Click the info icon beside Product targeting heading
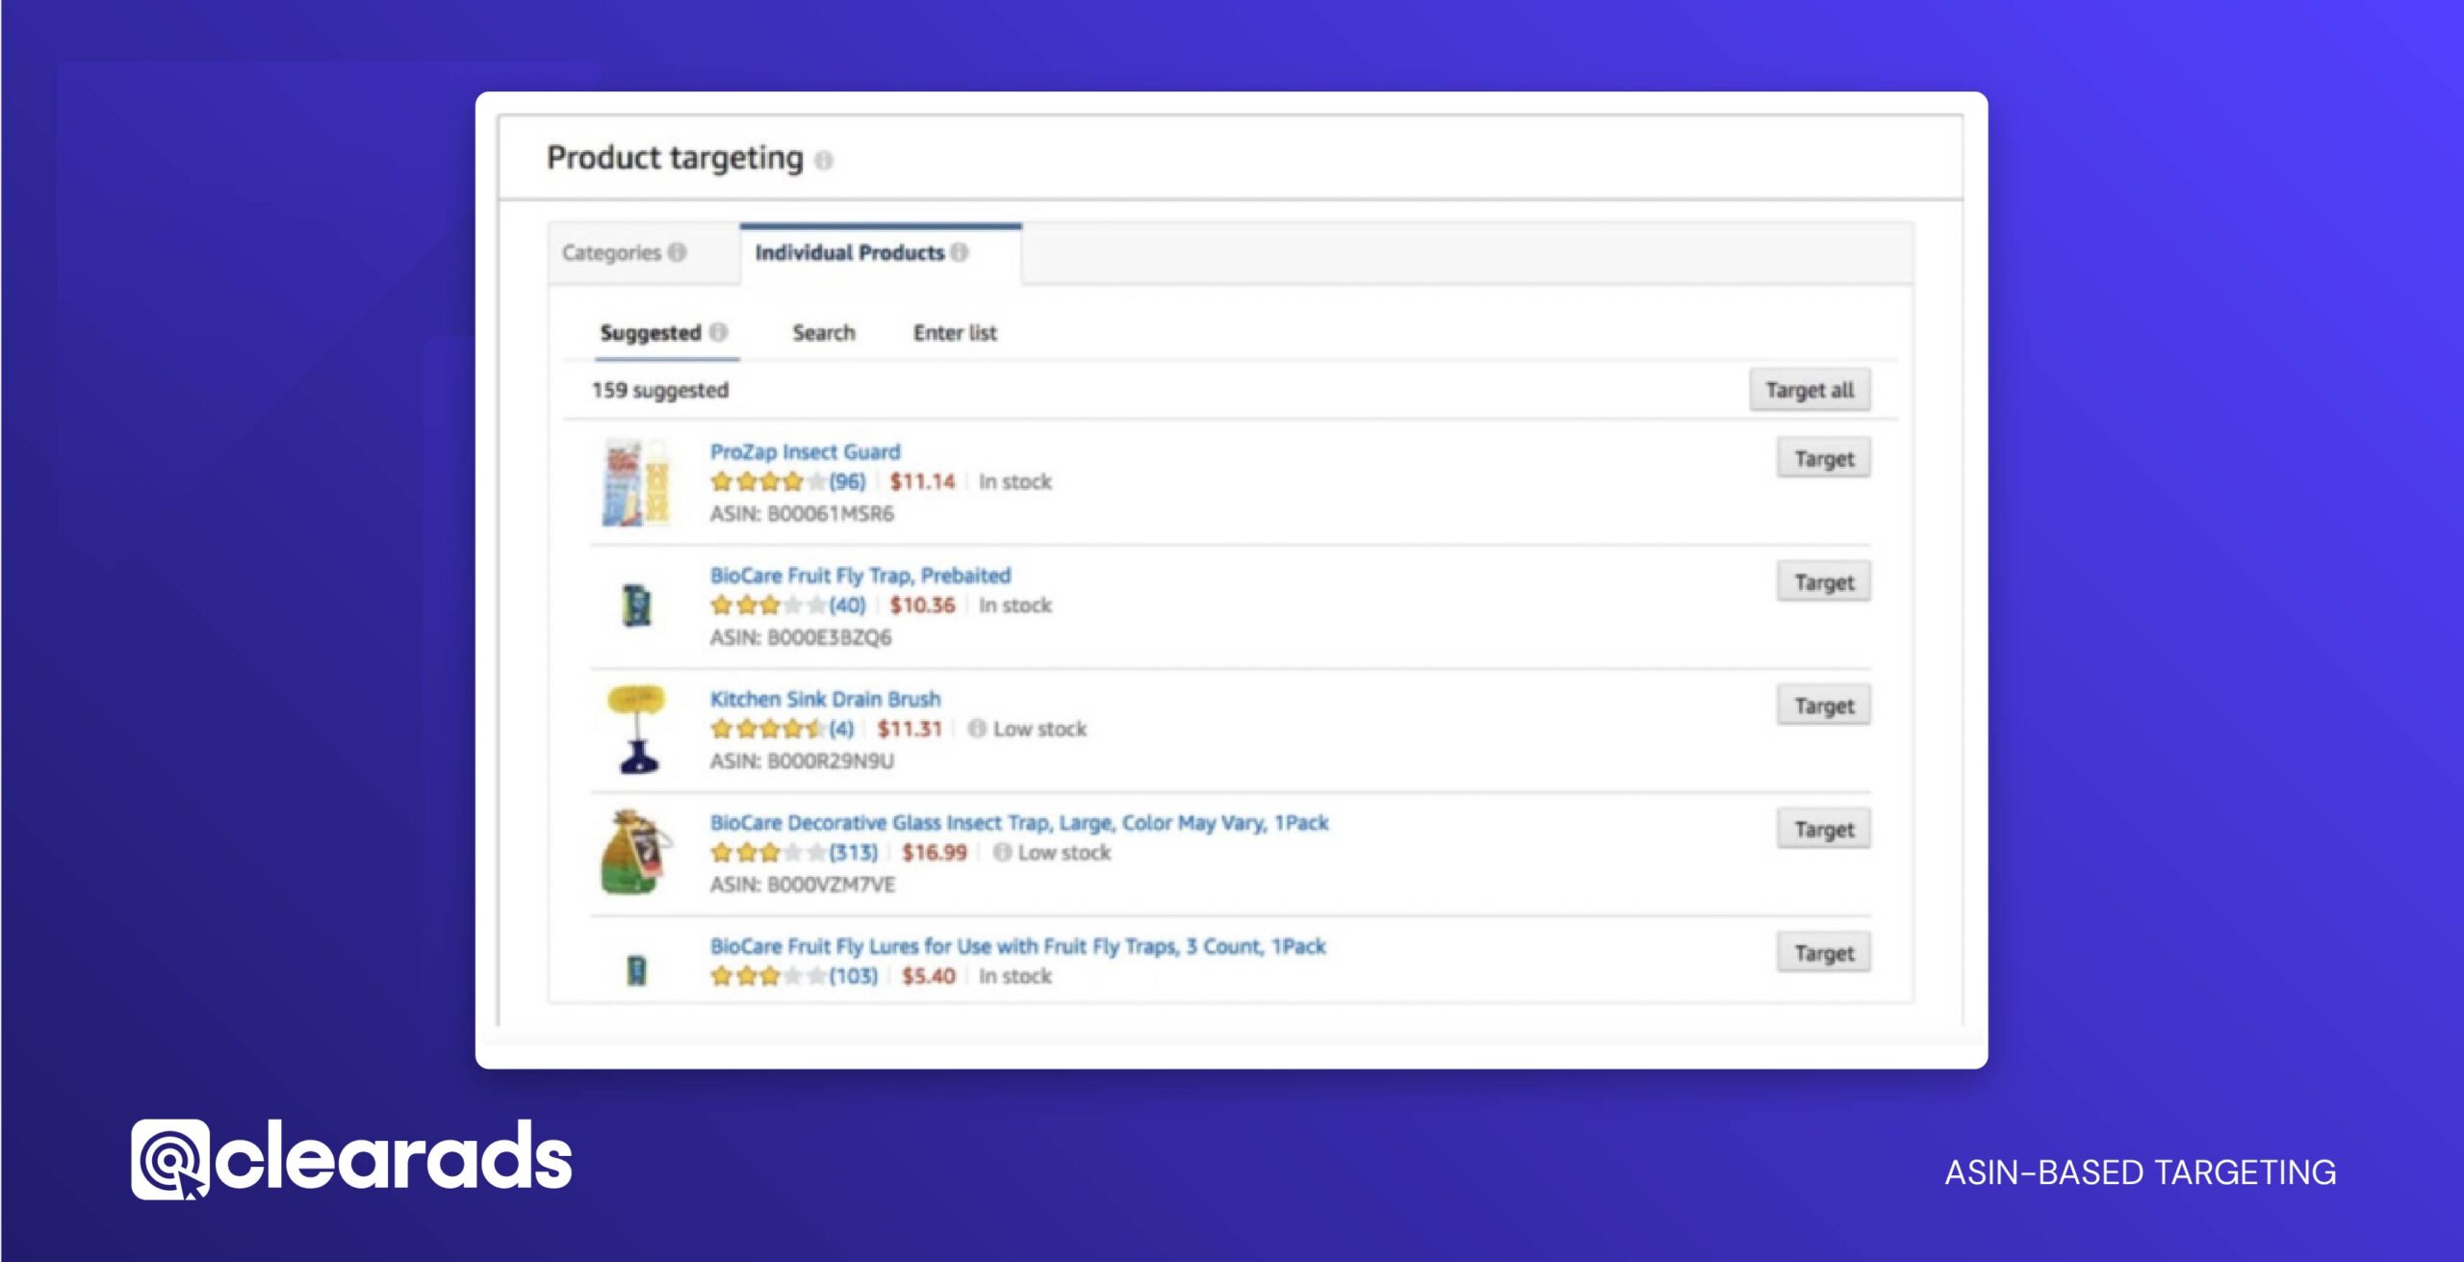 (x=826, y=161)
